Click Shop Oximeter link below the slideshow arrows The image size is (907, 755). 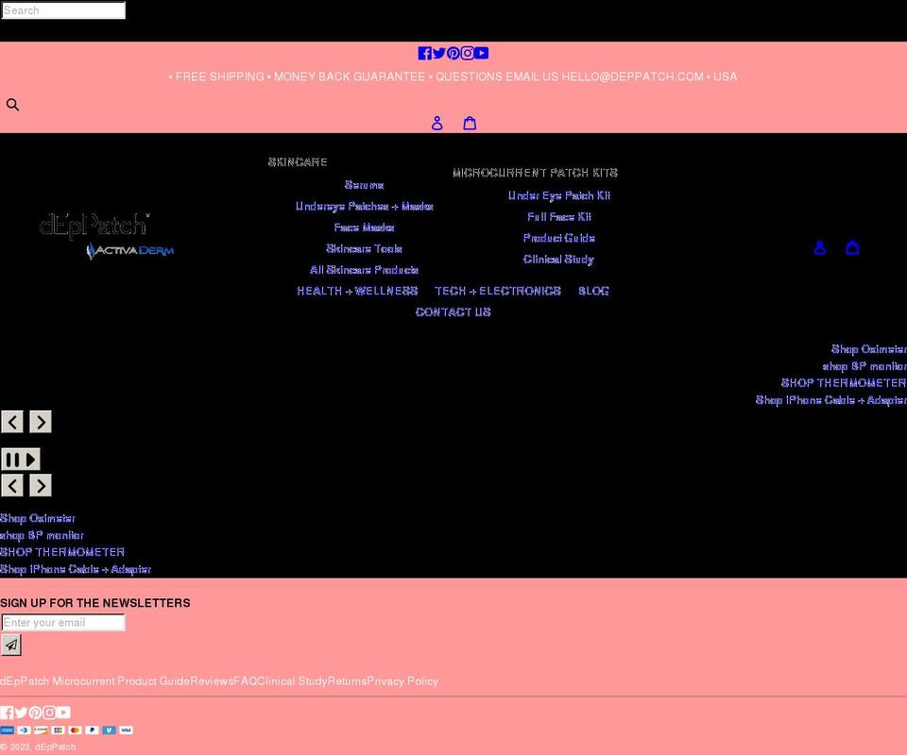(38, 518)
